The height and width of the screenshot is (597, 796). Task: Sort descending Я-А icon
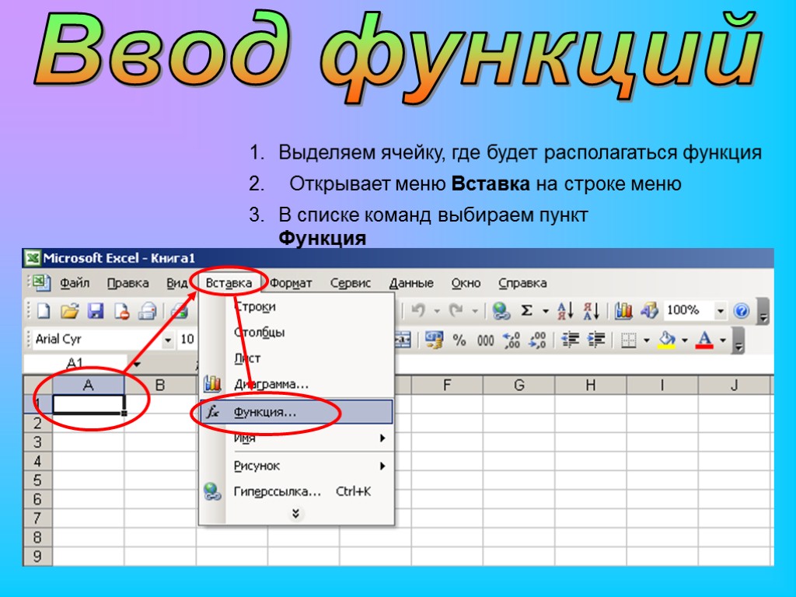click(x=591, y=310)
